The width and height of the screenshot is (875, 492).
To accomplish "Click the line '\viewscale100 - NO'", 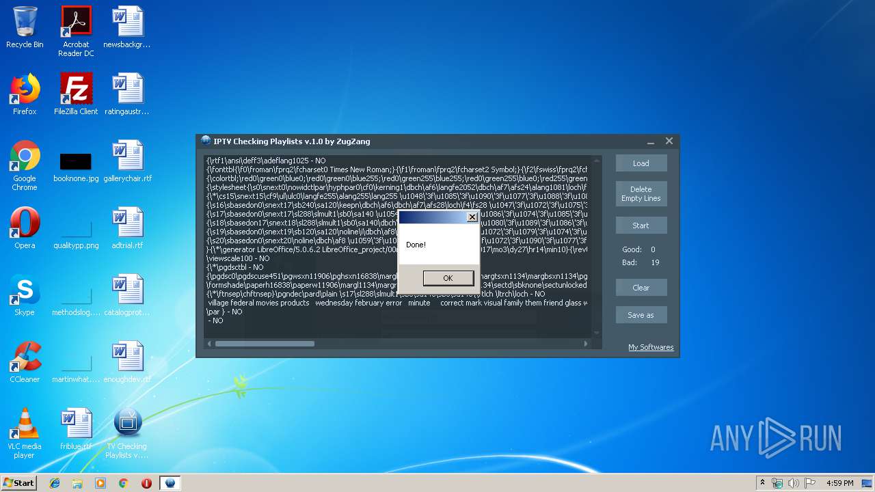I will (x=238, y=258).
